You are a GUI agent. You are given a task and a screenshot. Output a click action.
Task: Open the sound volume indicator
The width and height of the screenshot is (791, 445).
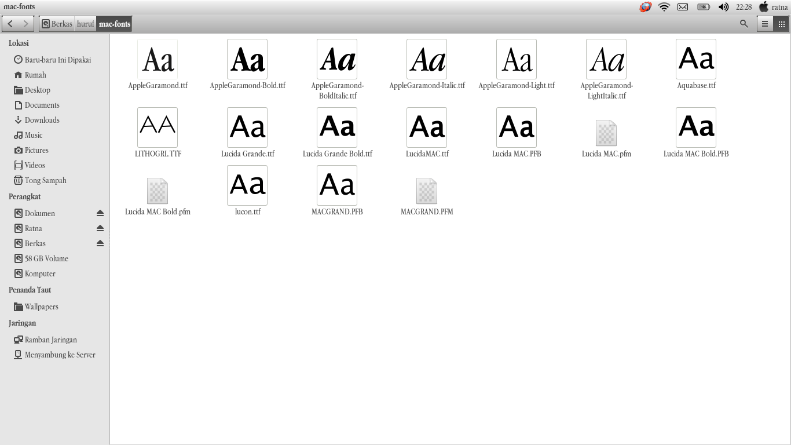(x=723, y=7)
